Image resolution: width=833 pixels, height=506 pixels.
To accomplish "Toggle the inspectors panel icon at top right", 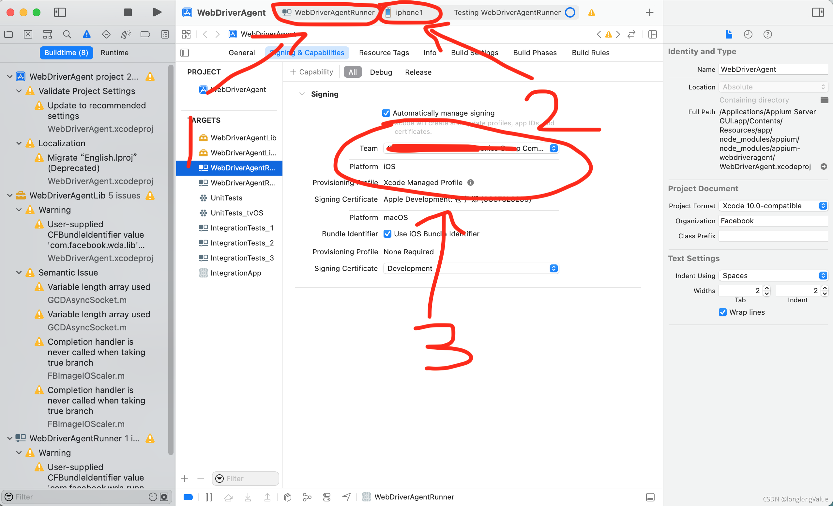I will pos(818,12).
